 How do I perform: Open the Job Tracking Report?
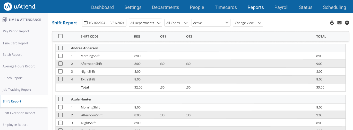[x=17, y=90]
